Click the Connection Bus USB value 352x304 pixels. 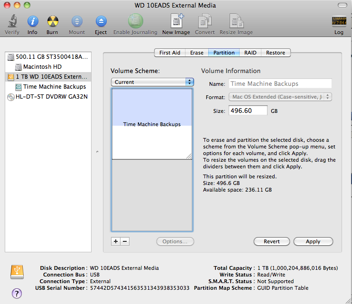[x=95, y=275]
